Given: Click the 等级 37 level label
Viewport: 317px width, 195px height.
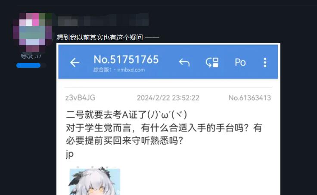Looking at the screenshot, I should point(31,56).
